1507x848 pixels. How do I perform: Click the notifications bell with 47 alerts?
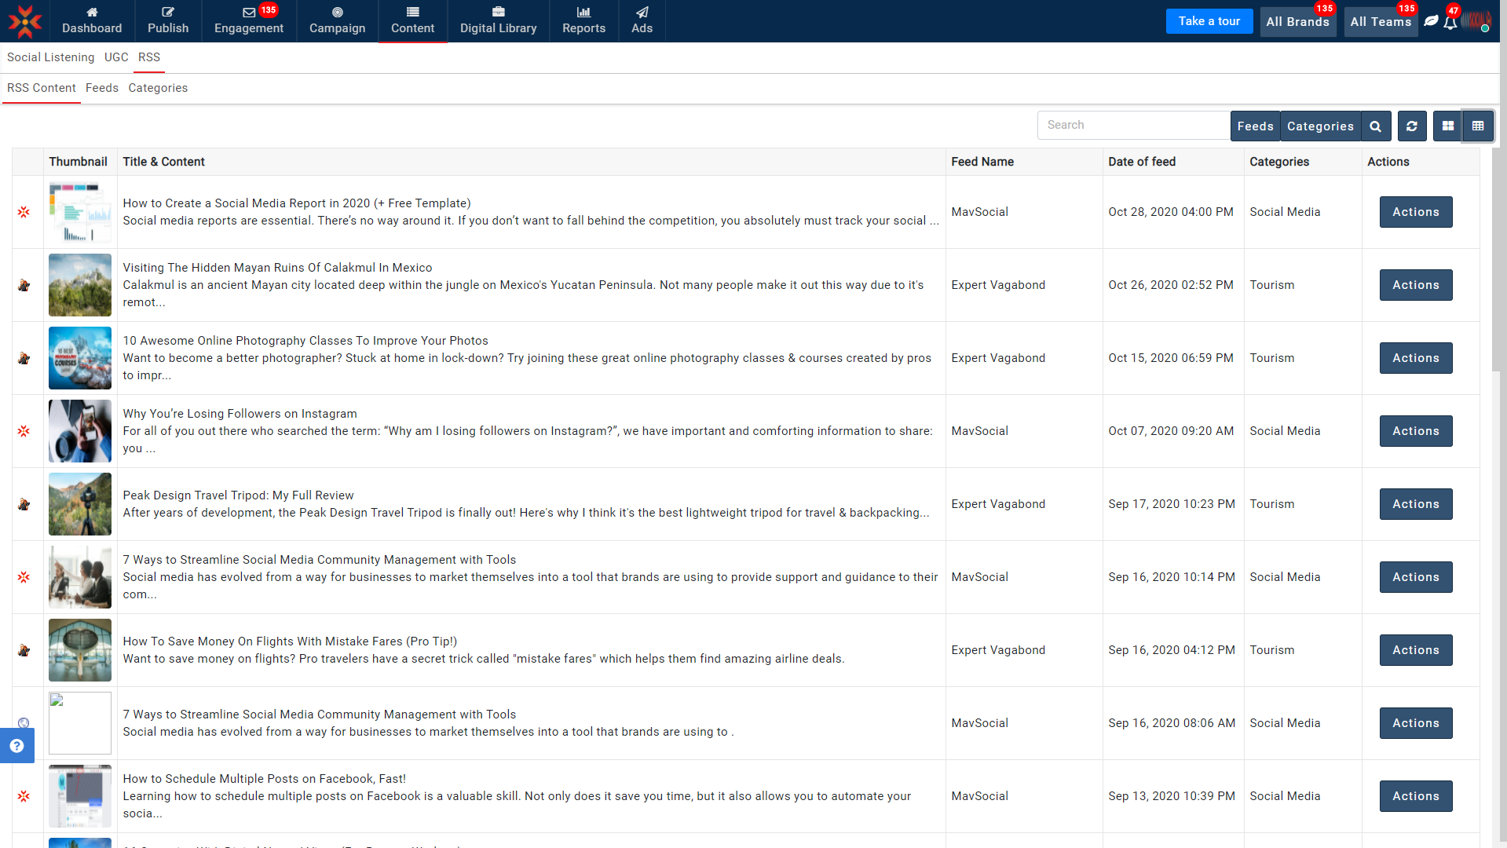(x=1449, y=24)
